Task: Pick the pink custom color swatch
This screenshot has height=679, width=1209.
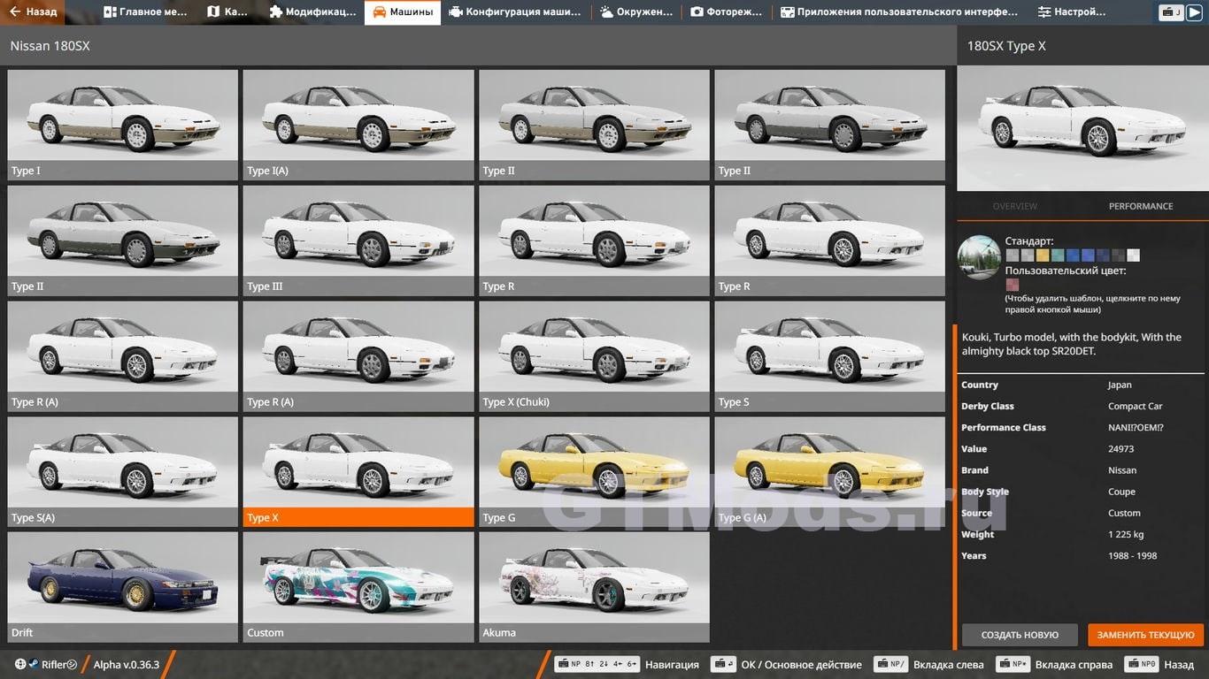Action: click(1013, 285)
